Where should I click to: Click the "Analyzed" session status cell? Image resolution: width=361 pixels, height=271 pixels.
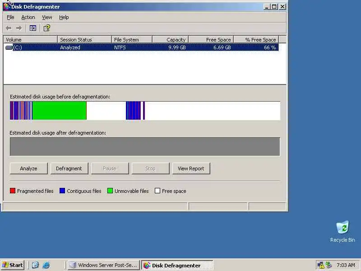70,47
